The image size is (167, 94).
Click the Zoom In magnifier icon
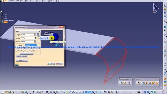coord(76,92)
